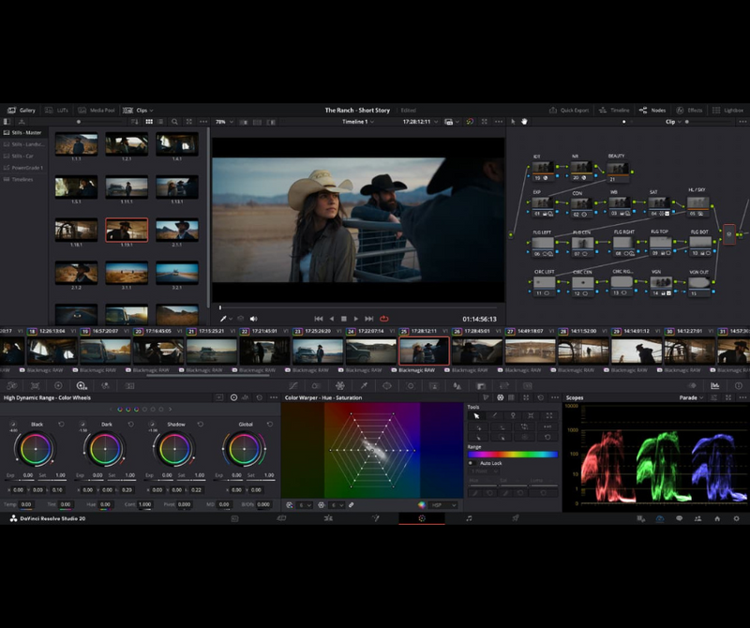Select the PowerGrade 1 album
This screenshot has height=628, width=750.
coord(22,168)
